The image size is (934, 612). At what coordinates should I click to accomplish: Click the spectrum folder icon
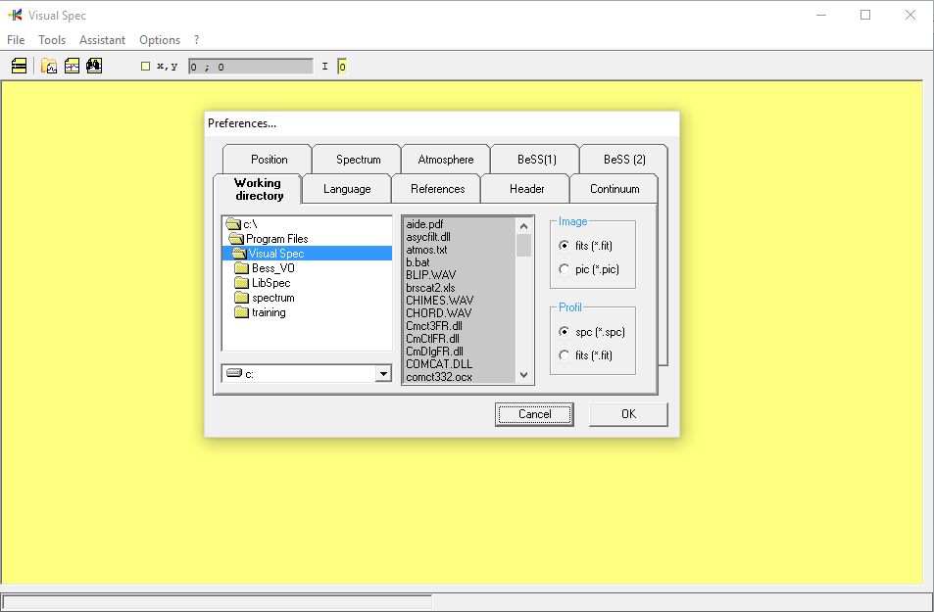click(242, 297)
